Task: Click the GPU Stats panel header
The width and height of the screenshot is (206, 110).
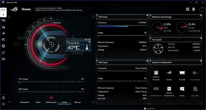Action: click(122, 62)
